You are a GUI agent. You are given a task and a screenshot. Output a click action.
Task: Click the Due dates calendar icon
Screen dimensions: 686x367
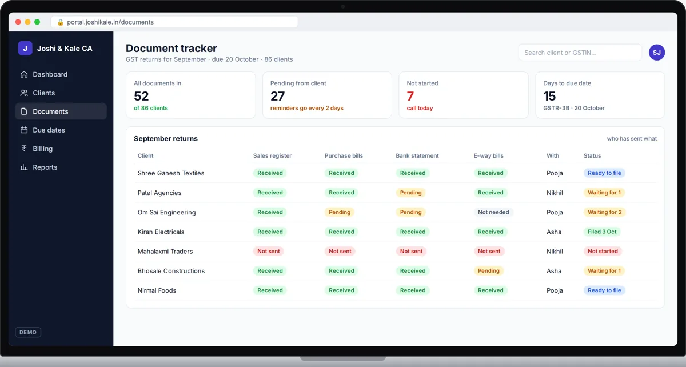tap(24, 130)
